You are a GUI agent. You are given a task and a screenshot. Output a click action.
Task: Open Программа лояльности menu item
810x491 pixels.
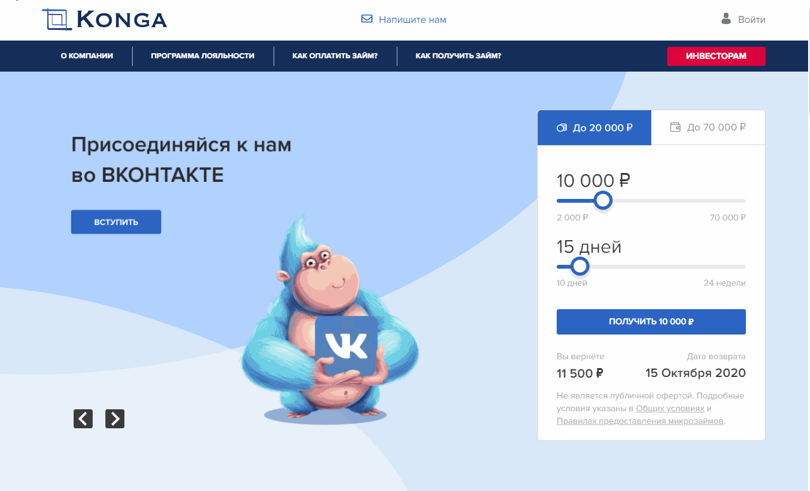point(202,56)
